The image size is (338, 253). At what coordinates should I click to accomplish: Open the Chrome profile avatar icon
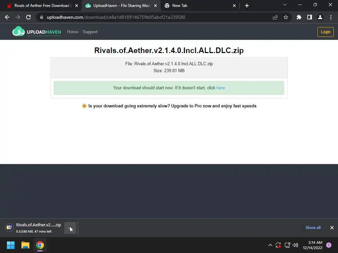pyautogui.click(x=320, y=17)
